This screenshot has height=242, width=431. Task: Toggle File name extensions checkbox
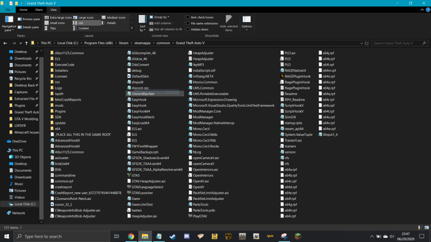pyautogui.click(x=188, y=24)
